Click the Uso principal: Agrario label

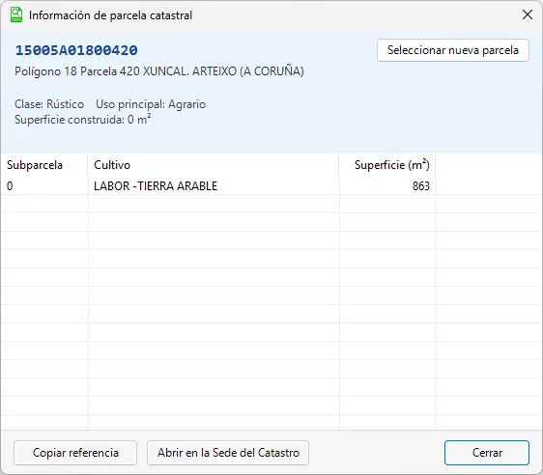[151, 104]
